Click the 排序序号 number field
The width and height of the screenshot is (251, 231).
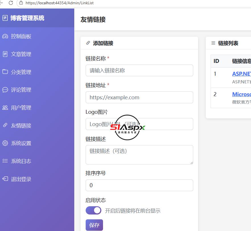tap(139, 185)
